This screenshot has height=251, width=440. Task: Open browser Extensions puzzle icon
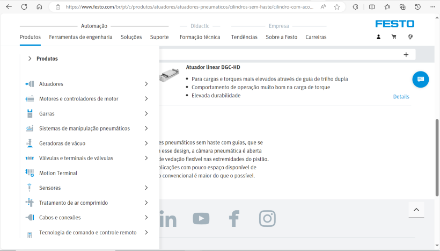point(356,7)
